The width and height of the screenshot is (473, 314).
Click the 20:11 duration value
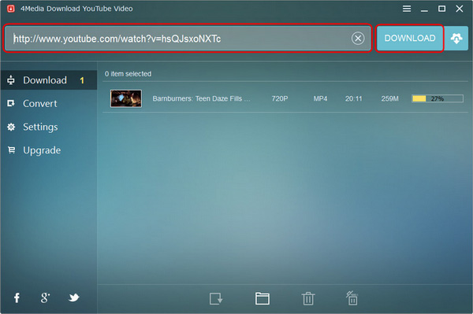353,98
